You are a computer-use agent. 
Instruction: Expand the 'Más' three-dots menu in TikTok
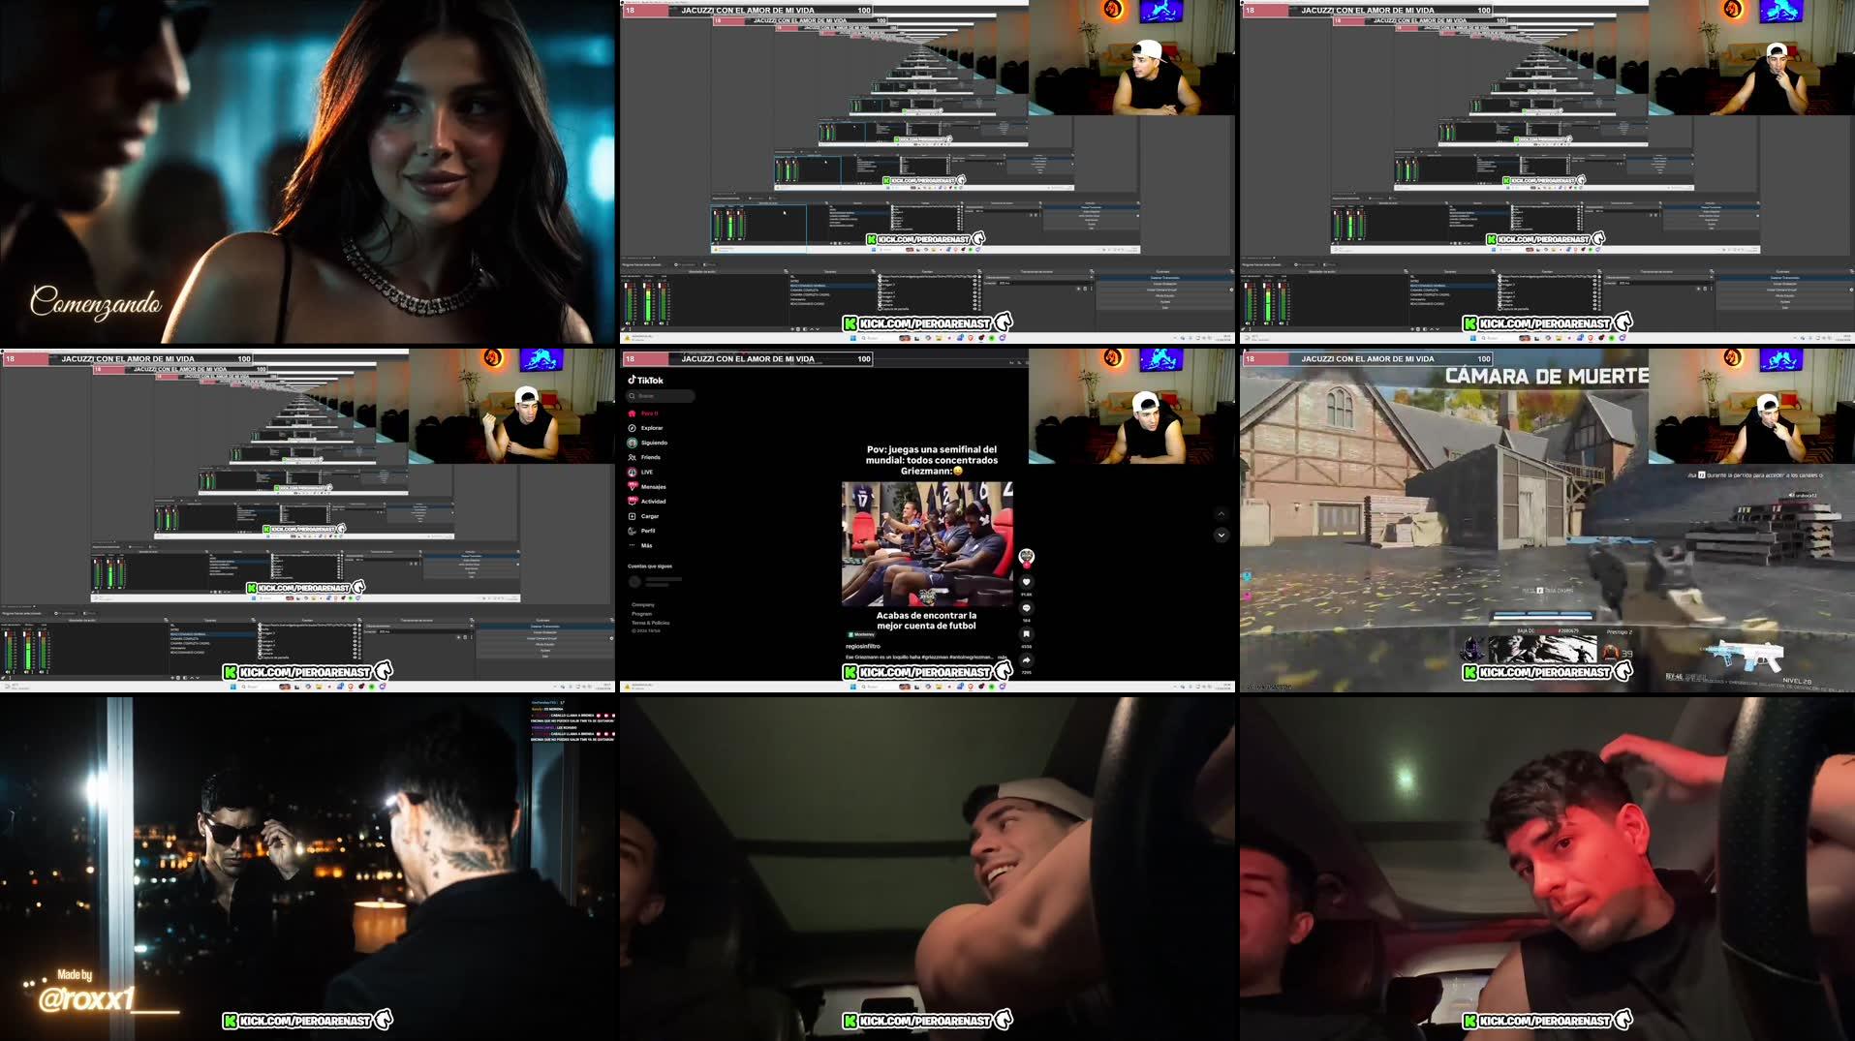[632, 545]
